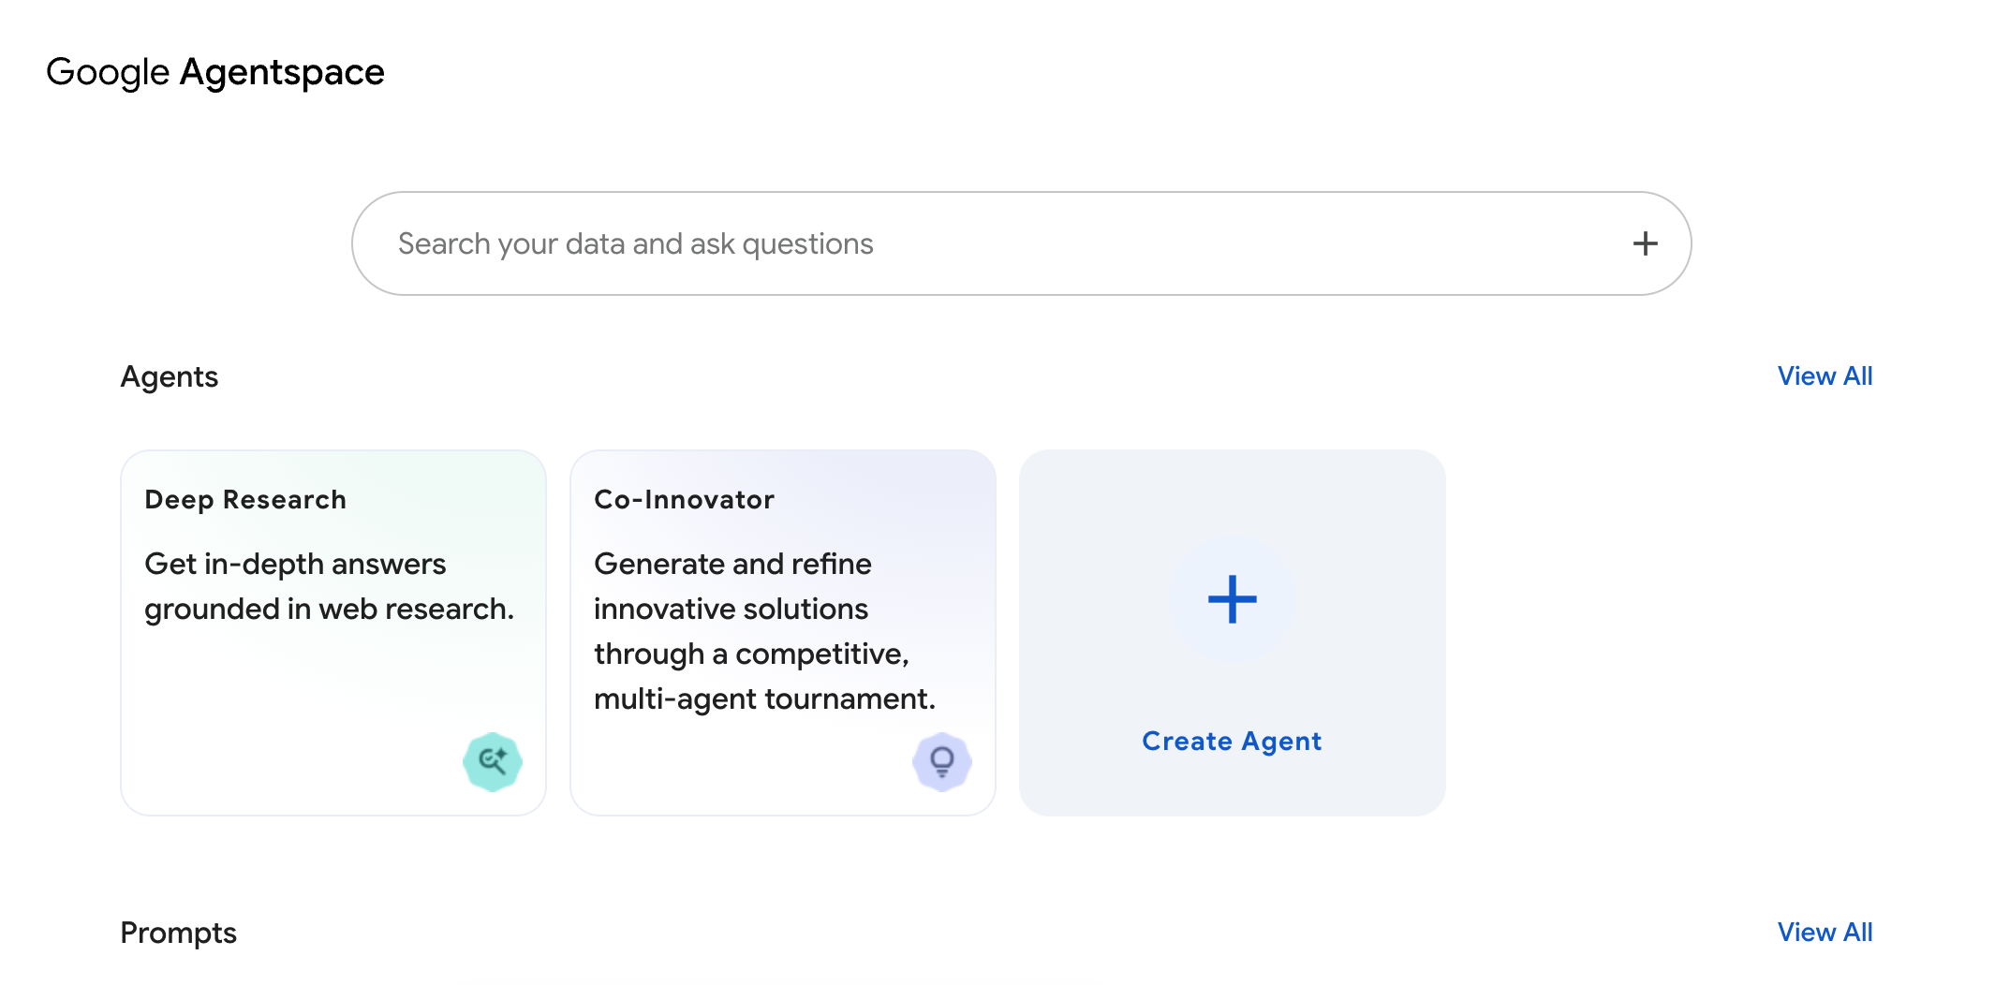Select the Agents section heading
The image size is (1995, 985).
coord(170,375)
